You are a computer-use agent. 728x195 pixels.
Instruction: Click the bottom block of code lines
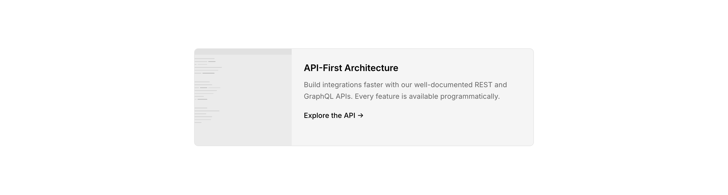[205, 115]
